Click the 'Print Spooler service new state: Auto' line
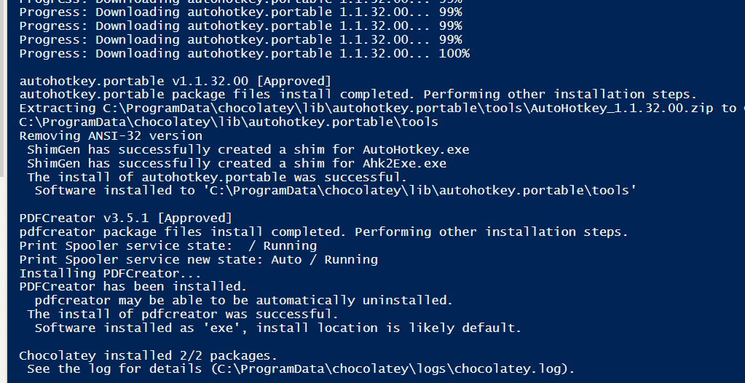The image size is (745, 383). tap(198, 259)
